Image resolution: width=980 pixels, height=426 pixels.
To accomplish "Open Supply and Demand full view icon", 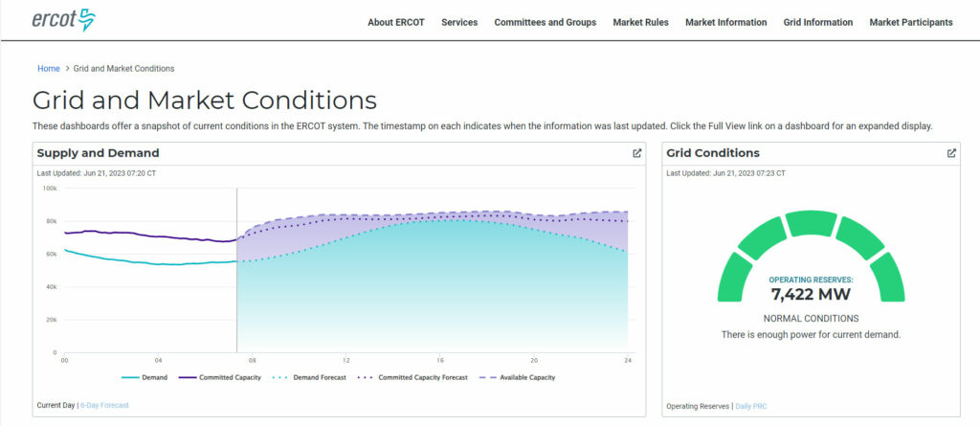I will tap(636, 153).
